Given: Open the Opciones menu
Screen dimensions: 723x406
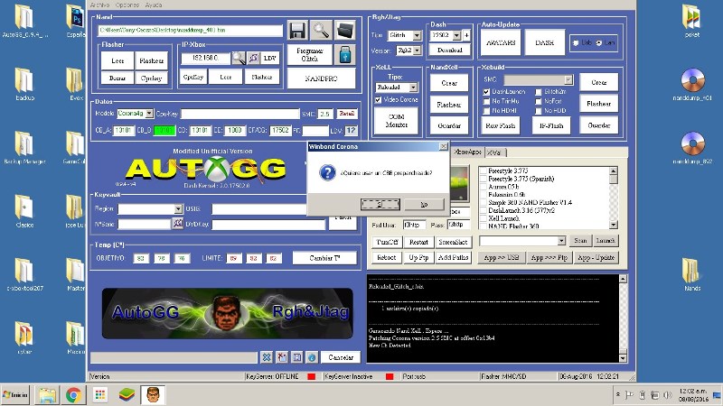Looking at the screenshot, I should coord(128,5).
